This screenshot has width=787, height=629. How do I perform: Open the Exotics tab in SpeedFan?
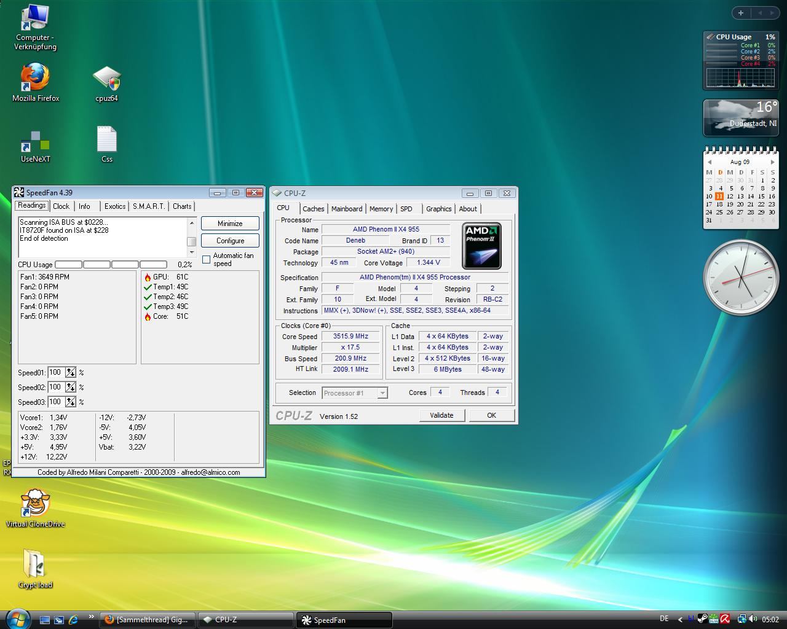114,206
